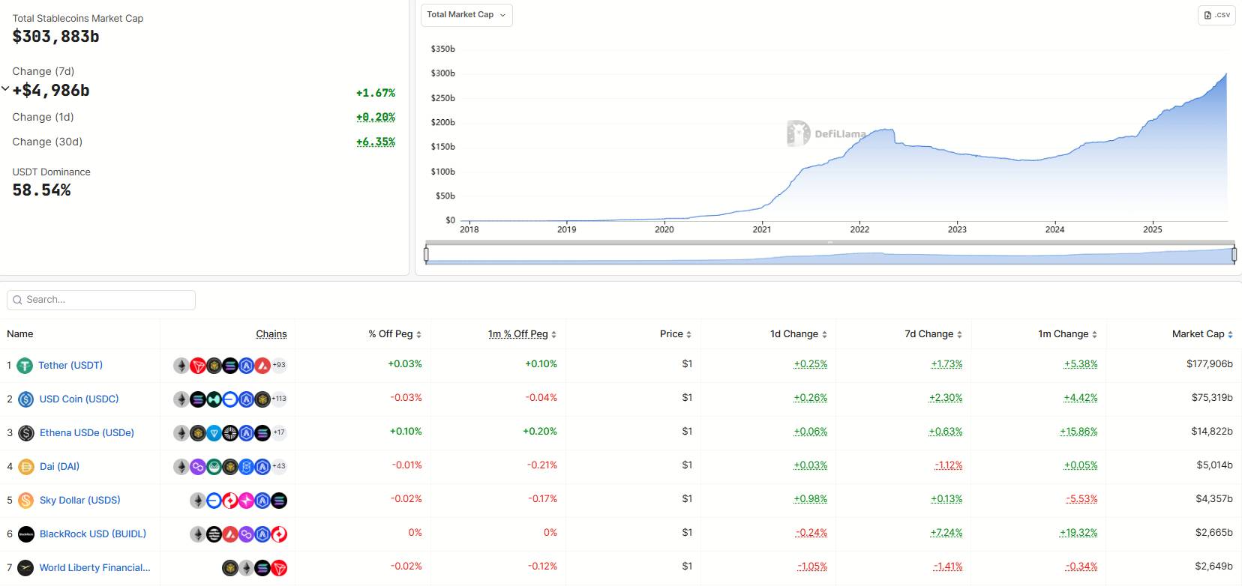
Task: Show the +93 more chains for Tether
Action: click(x=279, y=366)
